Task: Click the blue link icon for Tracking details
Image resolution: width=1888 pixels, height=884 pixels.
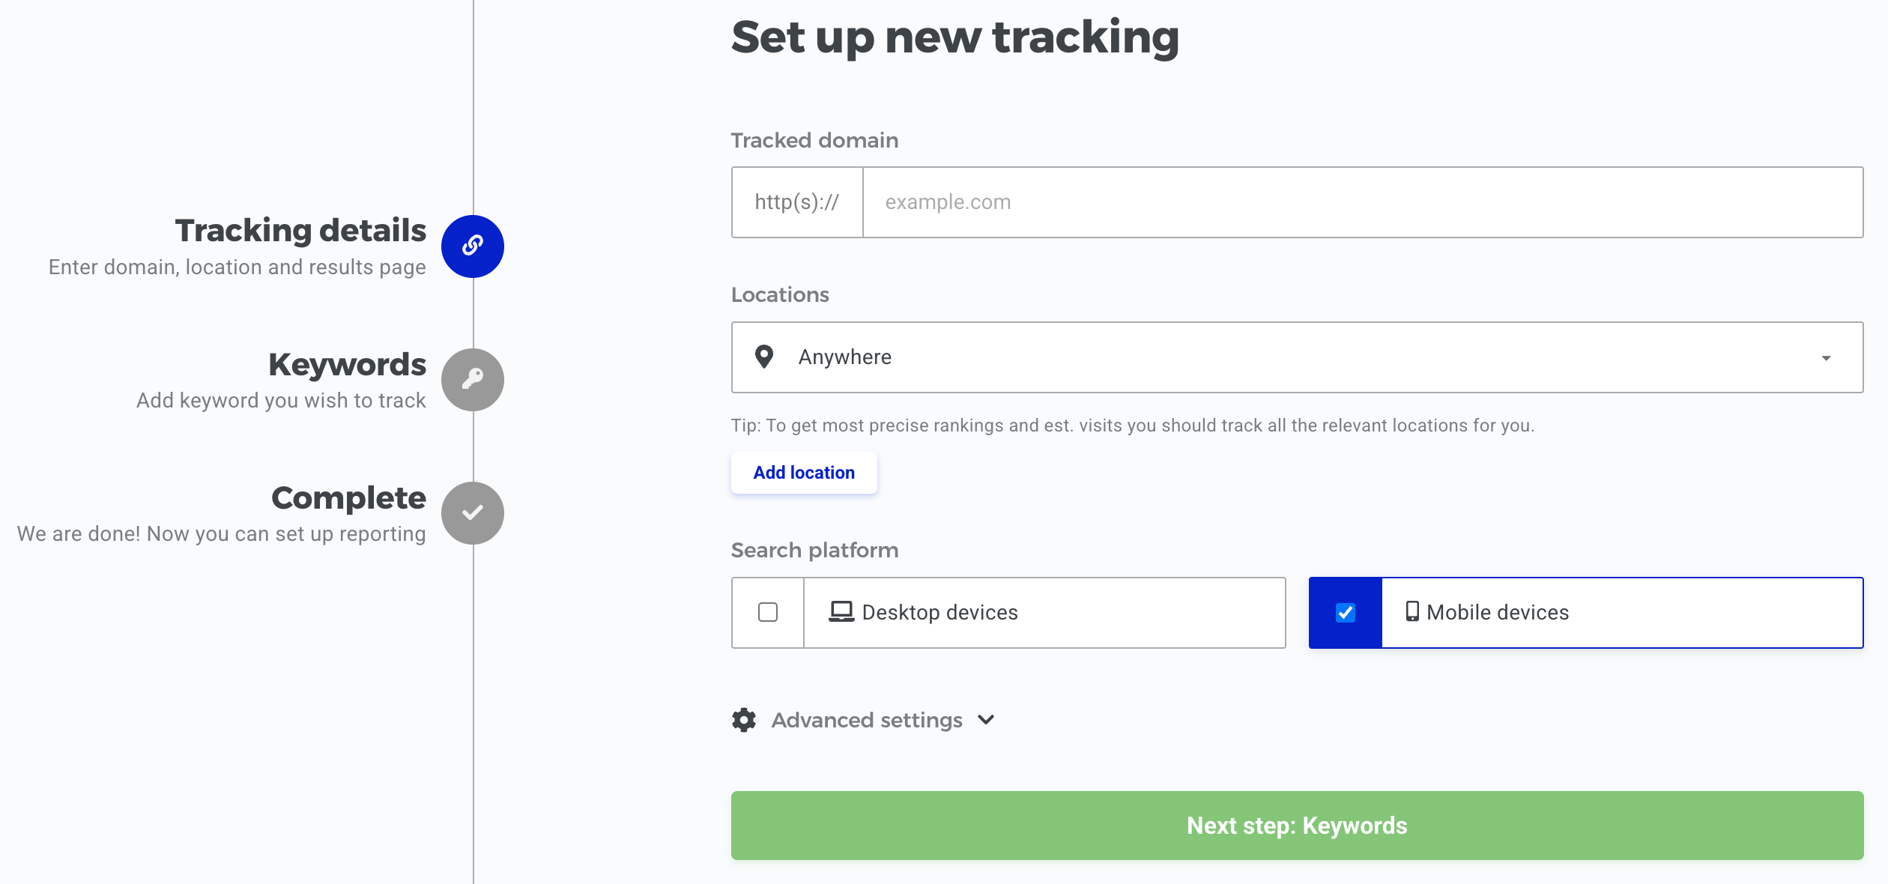Action: 473,246
